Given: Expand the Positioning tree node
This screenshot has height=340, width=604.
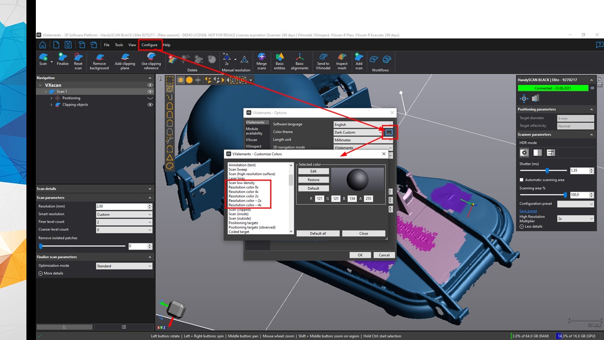Looking at the screenshot, I should tap(51, 98).
